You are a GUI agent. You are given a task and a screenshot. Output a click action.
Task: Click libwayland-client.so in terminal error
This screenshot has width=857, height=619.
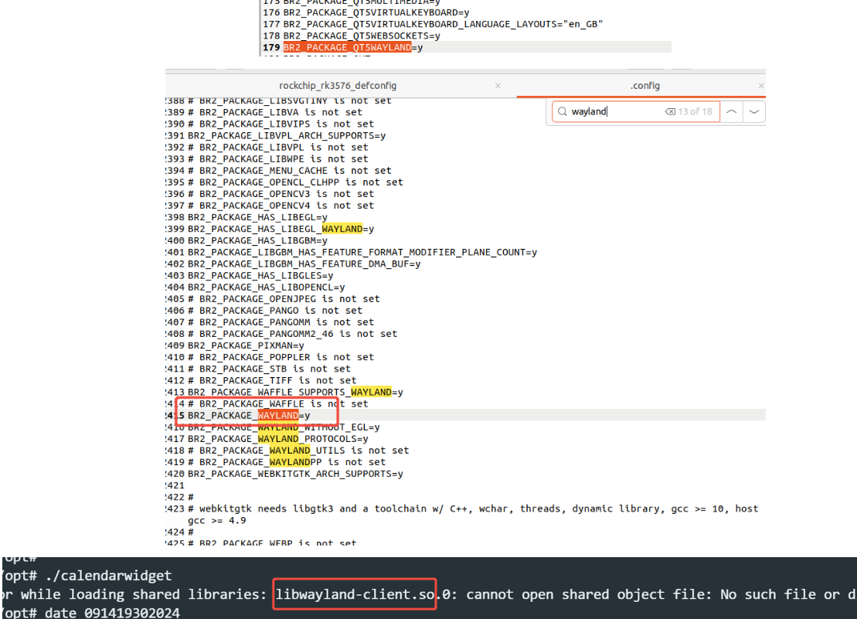(353, 594)
